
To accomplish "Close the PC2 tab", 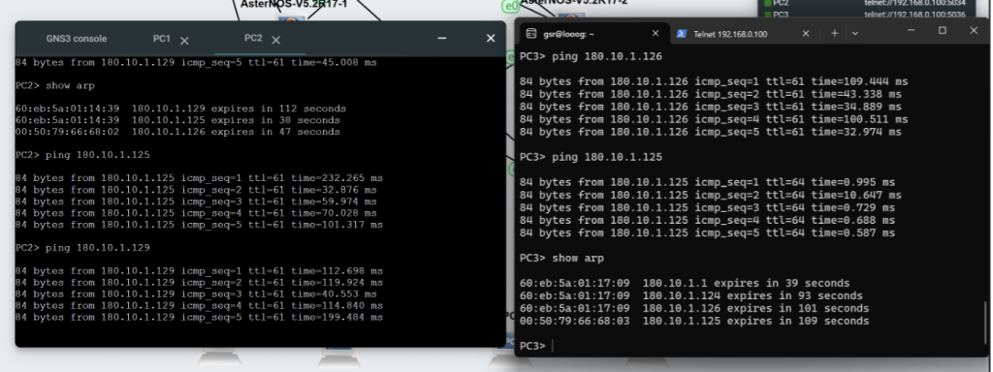I will (x=276, y=40).
